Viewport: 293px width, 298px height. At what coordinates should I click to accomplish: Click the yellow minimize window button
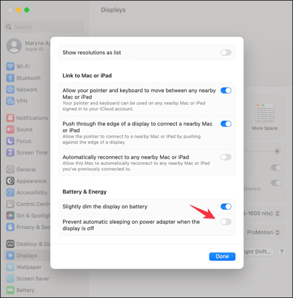click(x=19, y=10)
